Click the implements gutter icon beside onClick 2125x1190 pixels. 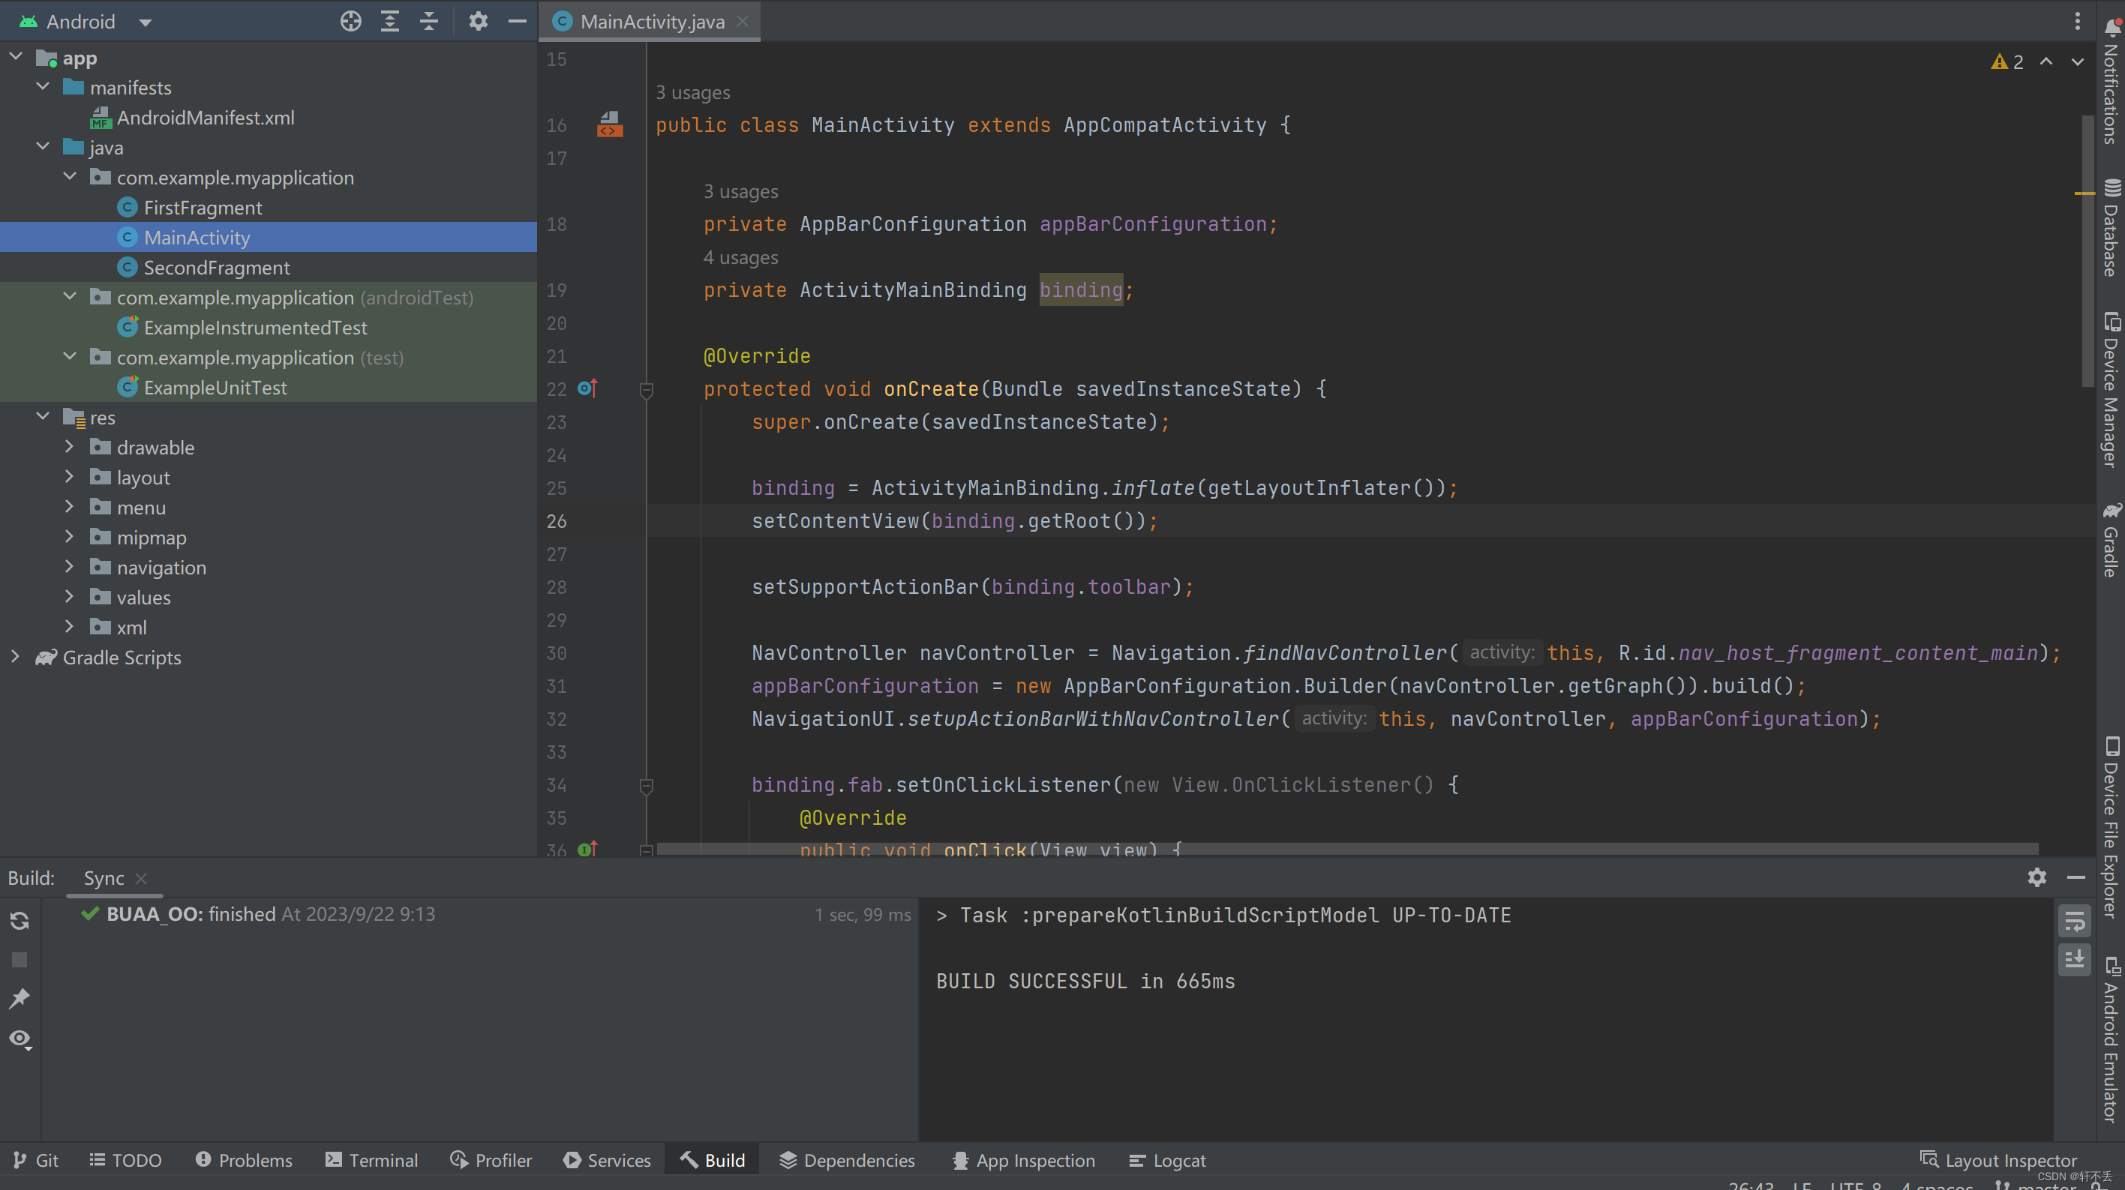[587, 849]
